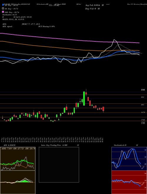The width and height of the screenshot is (147, 194).
Task: Select the '200 Day - 22.74' legend text
Action: [x=12, y=12]
